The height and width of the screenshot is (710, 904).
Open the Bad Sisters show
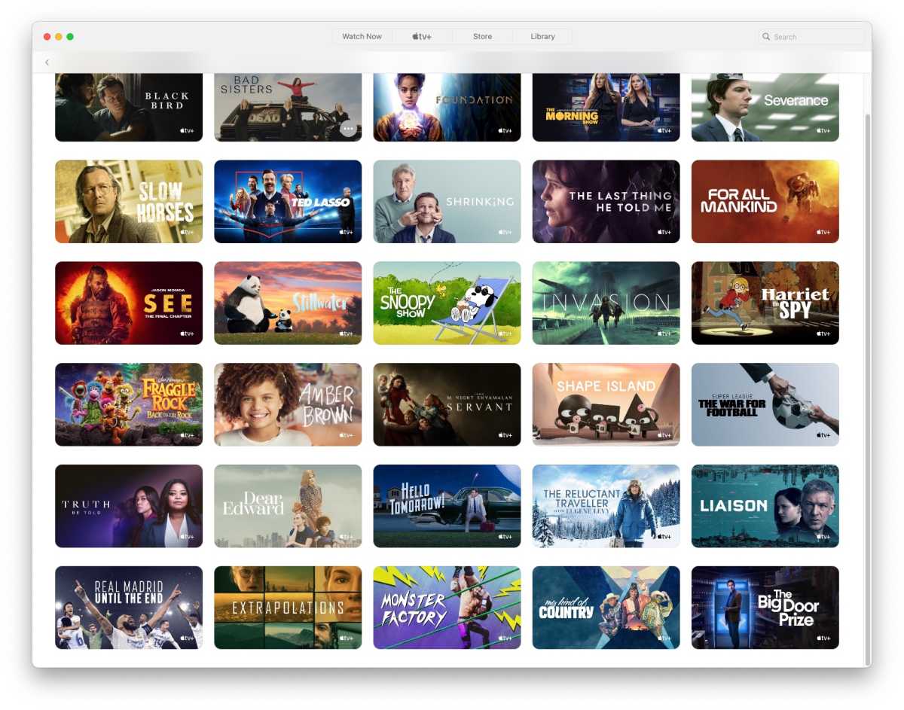click(288, 107)
